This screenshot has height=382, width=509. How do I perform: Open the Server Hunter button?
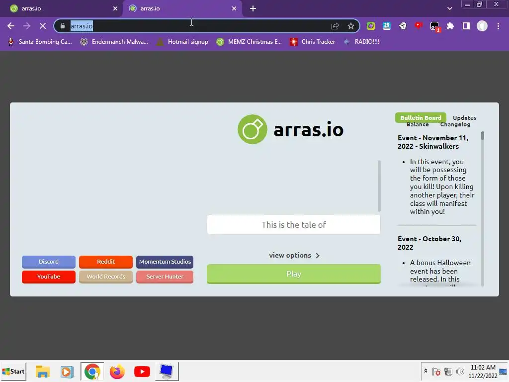165,277
